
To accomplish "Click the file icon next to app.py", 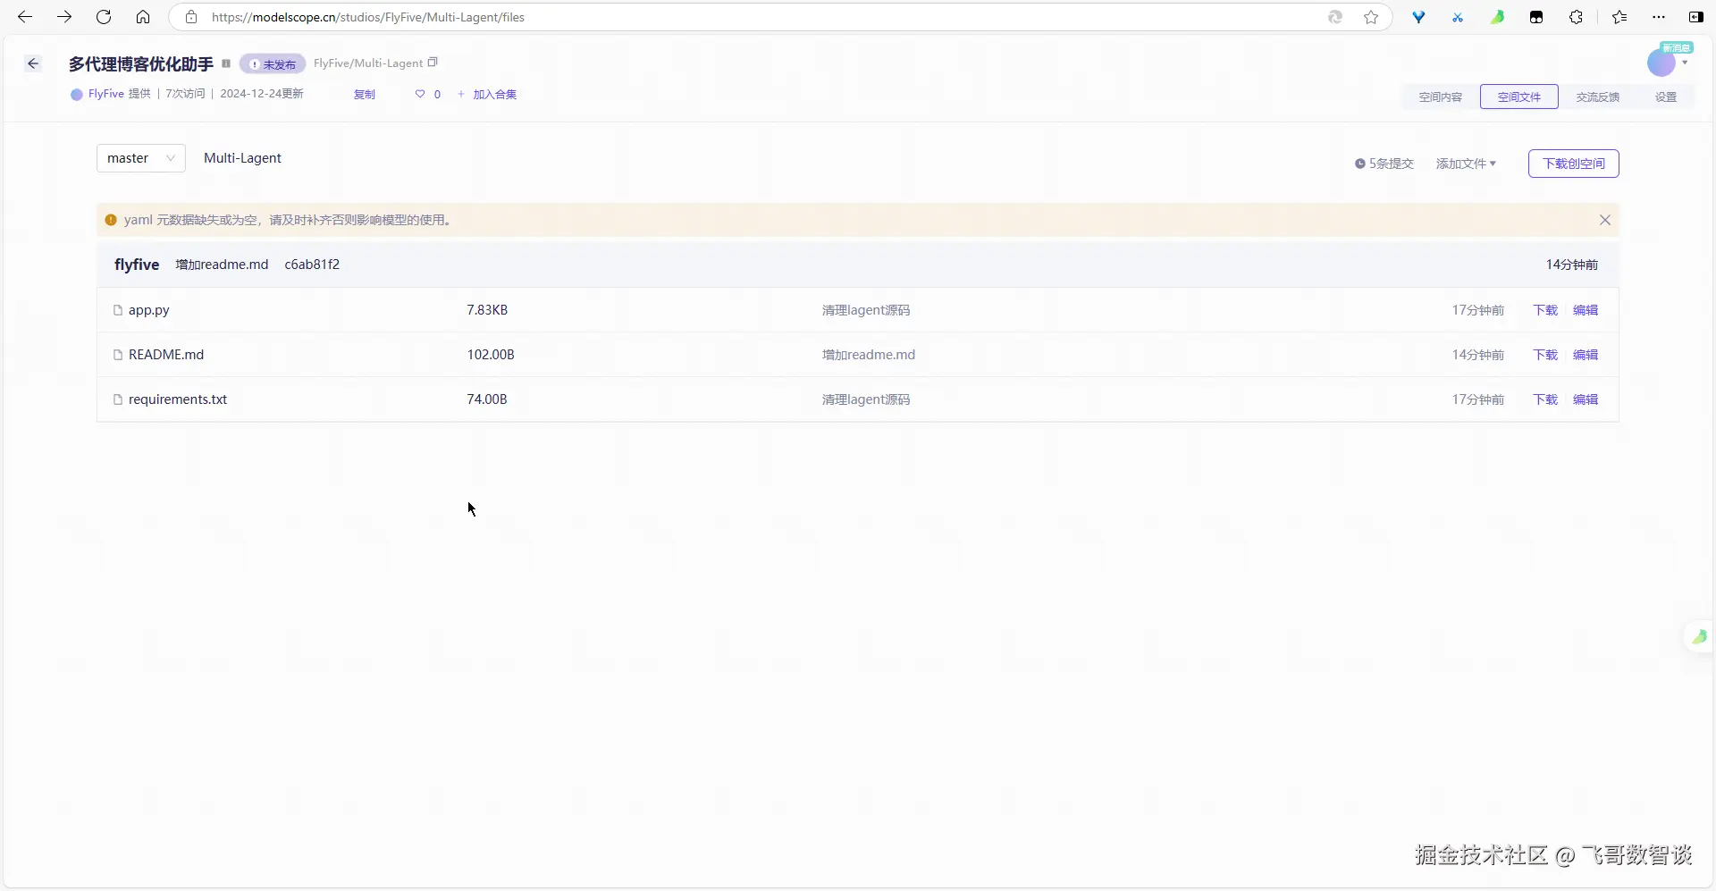I will click(117, 310).
